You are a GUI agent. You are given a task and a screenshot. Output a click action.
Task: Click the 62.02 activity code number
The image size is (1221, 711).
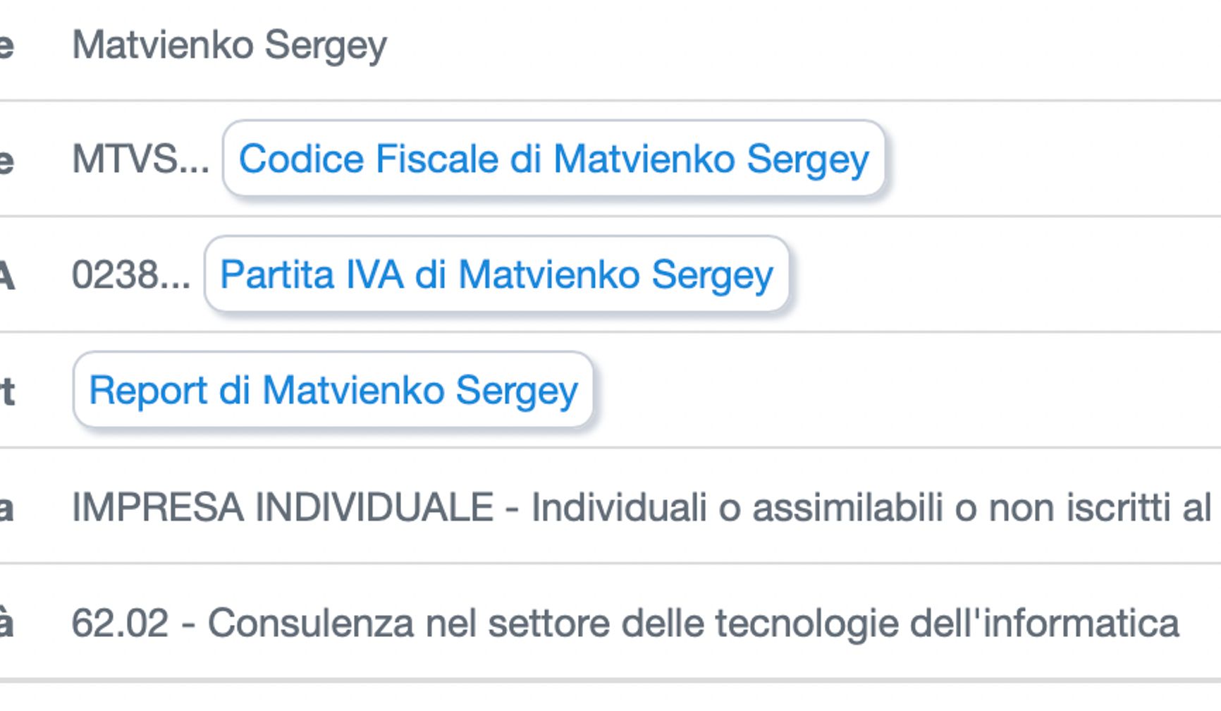point(120,623)
